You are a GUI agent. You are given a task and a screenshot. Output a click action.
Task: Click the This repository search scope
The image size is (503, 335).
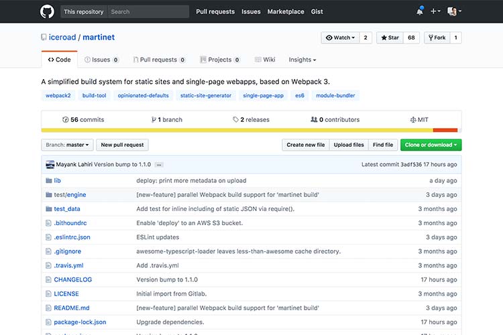pyautogui.click(x=84, y=11)
